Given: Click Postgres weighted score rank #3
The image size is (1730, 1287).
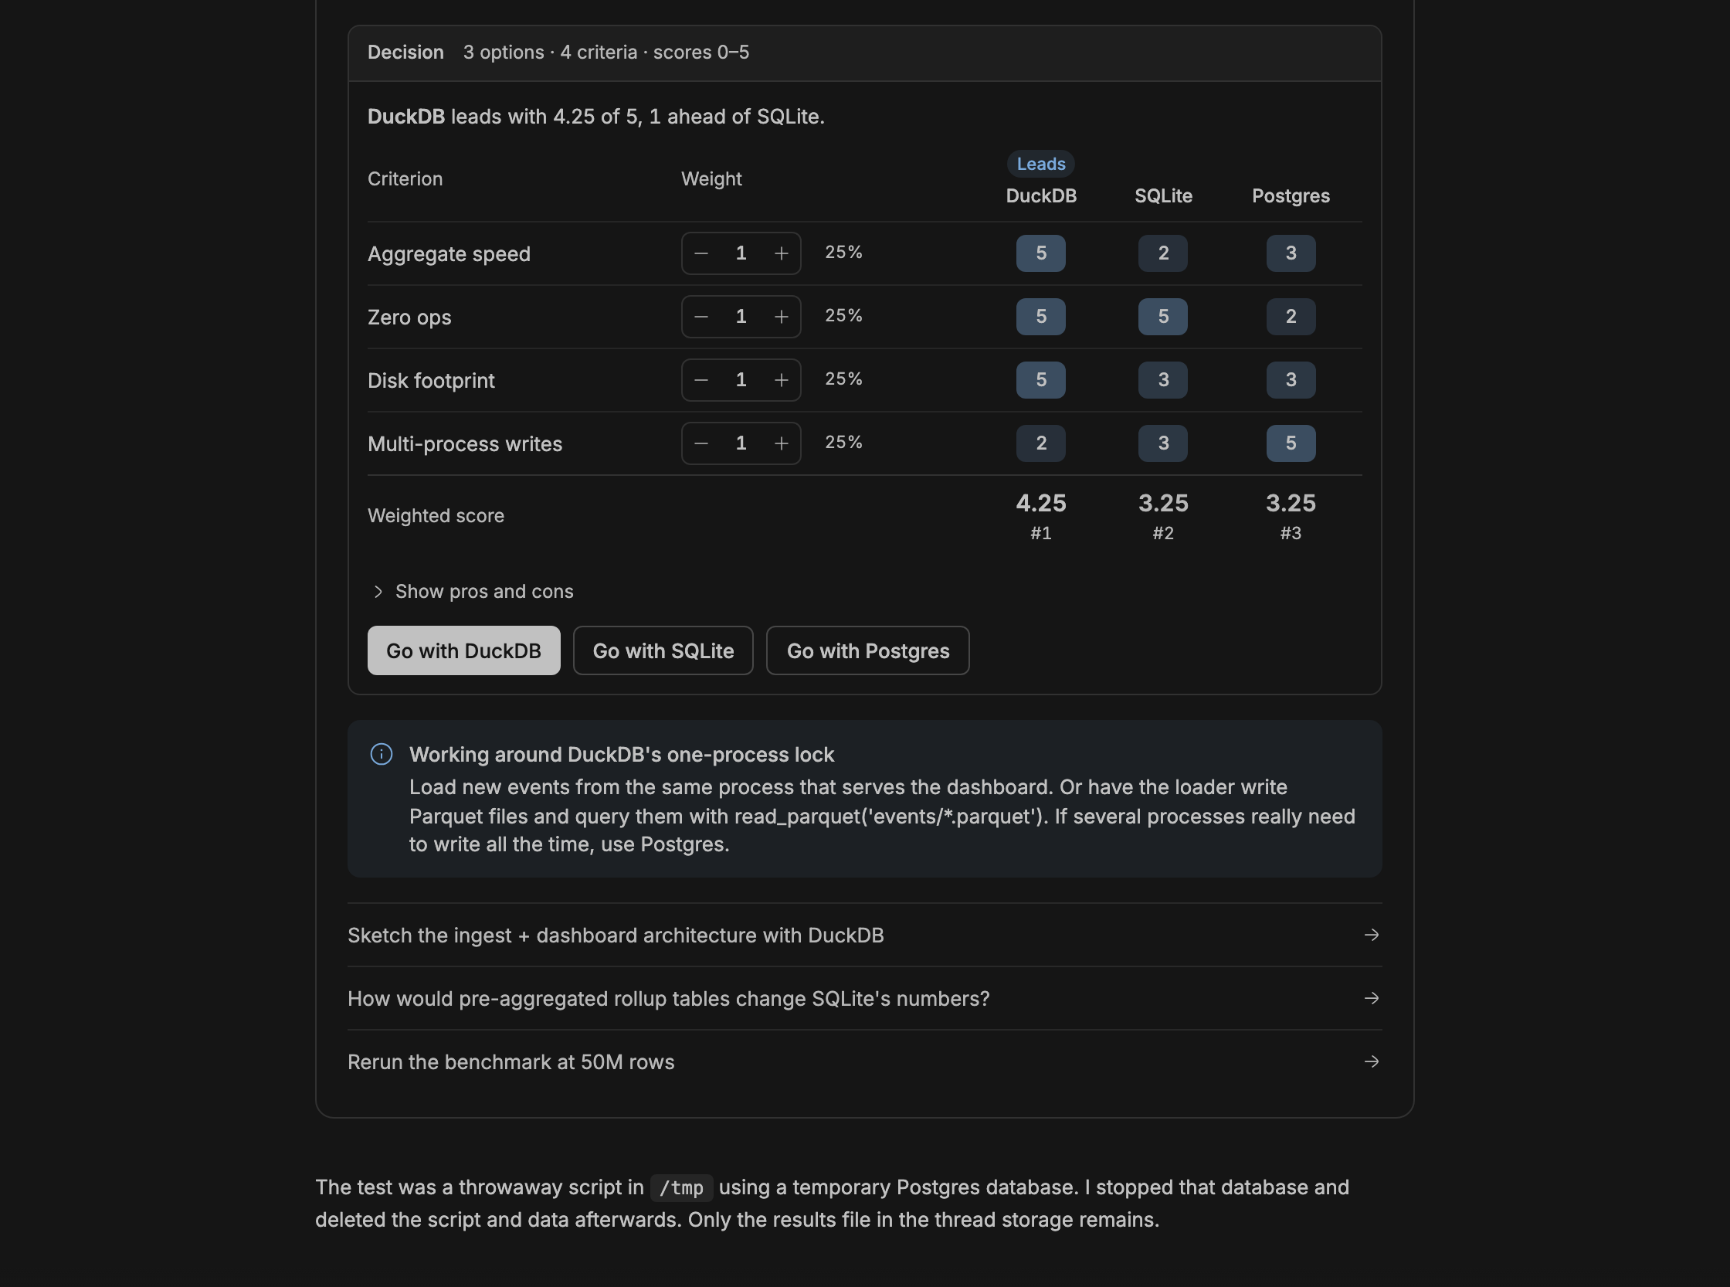Looking at the screenshot, I should click(1291, 533).
